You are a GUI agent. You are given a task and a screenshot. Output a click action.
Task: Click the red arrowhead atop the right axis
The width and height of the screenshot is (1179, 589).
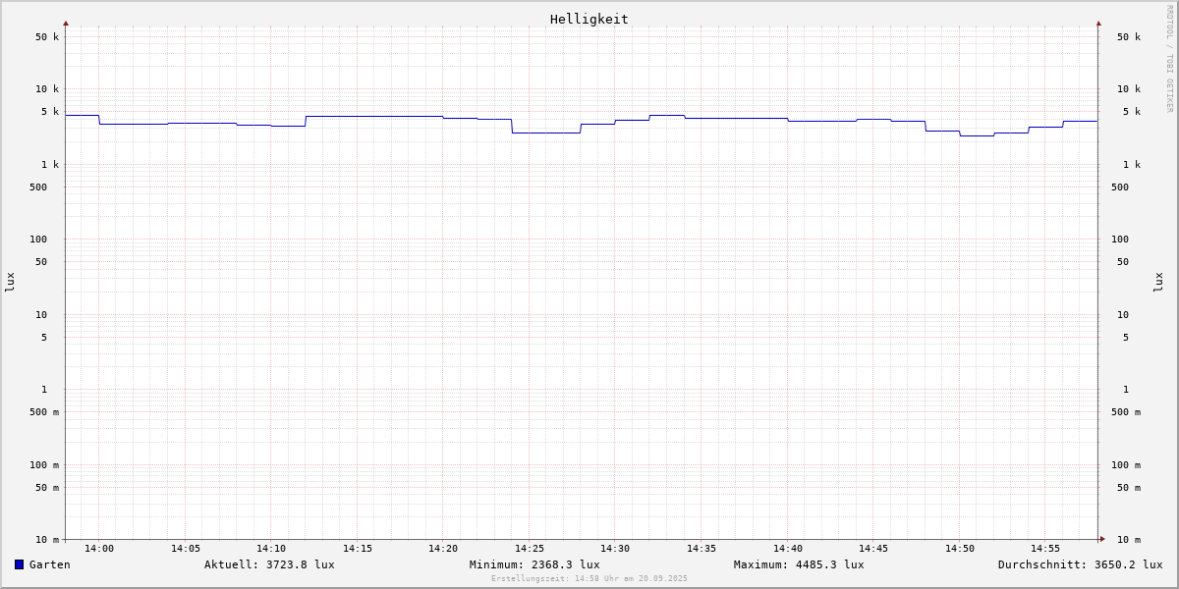[x=1098, y=23]
